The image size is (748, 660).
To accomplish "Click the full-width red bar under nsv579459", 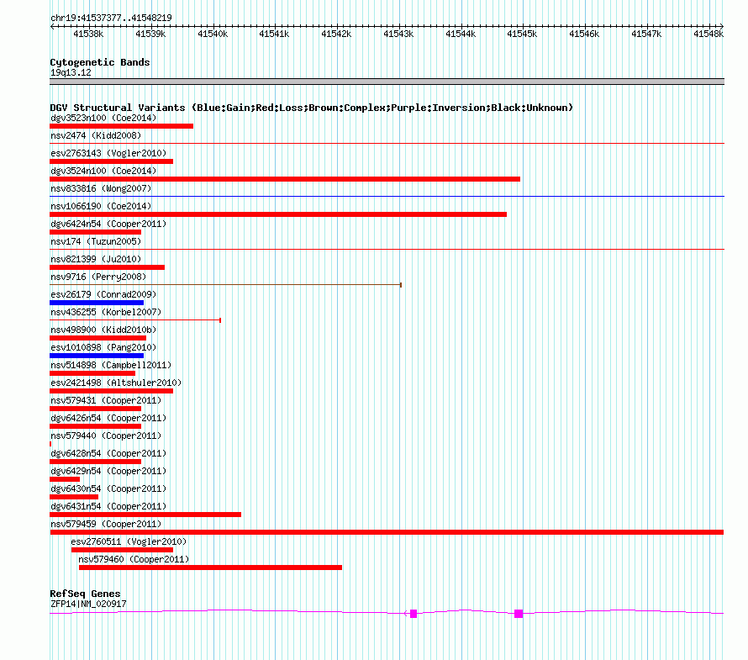I will [x=387, y=532].
